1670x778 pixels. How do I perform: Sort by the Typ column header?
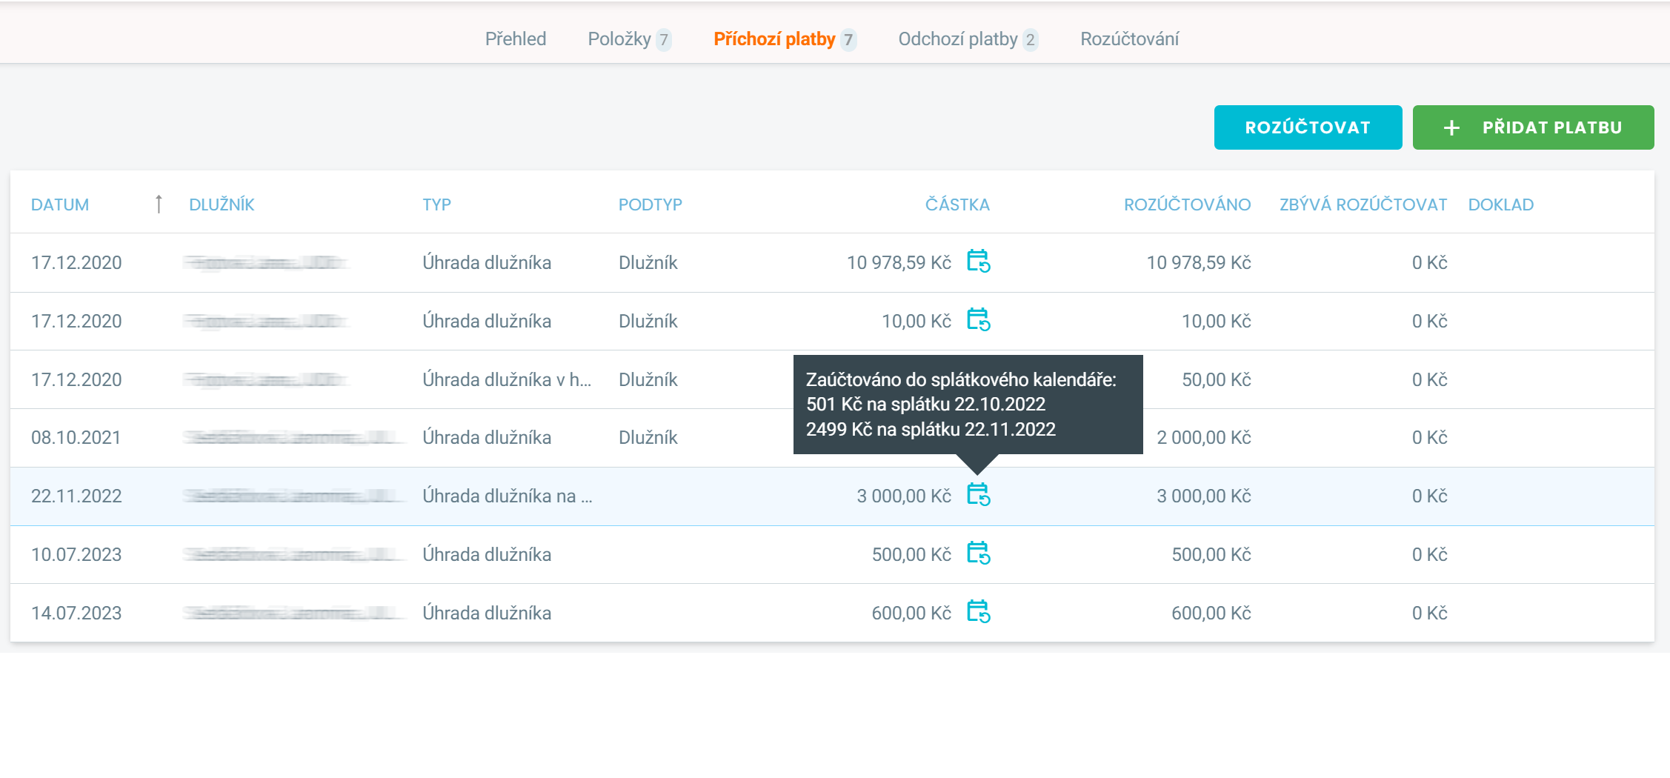(x=436, y=205)
